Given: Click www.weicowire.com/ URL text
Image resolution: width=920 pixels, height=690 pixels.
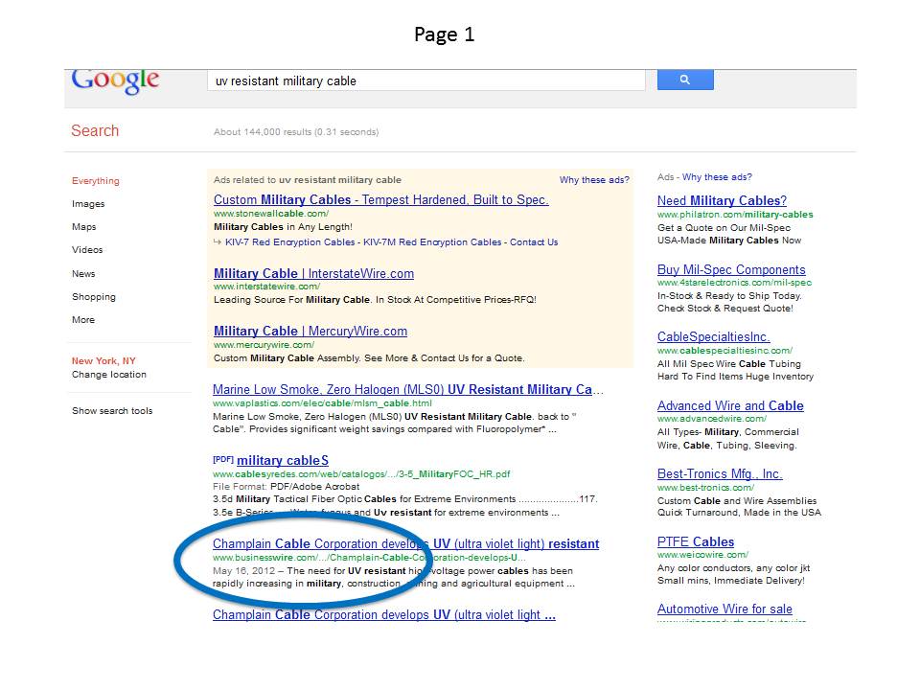Looking at the screenshot, I should tap(702, 555).
